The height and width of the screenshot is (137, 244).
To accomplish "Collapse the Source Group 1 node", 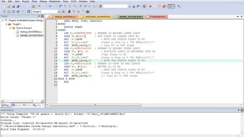I will [x=10, y=28].
